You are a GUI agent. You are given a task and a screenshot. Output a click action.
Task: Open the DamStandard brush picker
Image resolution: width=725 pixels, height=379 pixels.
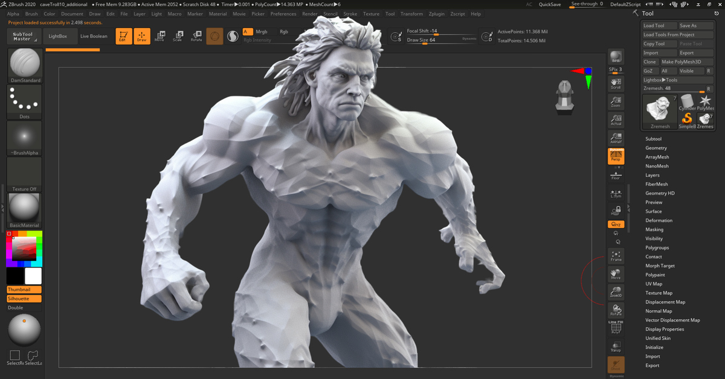(x=25, y=65)
